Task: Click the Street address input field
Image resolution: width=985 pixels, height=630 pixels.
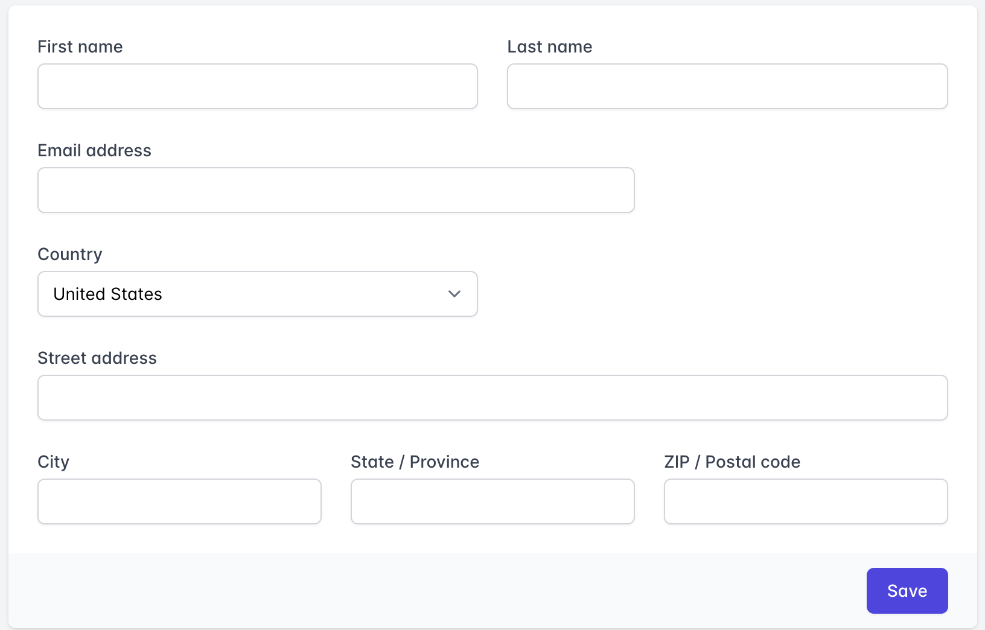Action: click(x=492, y=397)
